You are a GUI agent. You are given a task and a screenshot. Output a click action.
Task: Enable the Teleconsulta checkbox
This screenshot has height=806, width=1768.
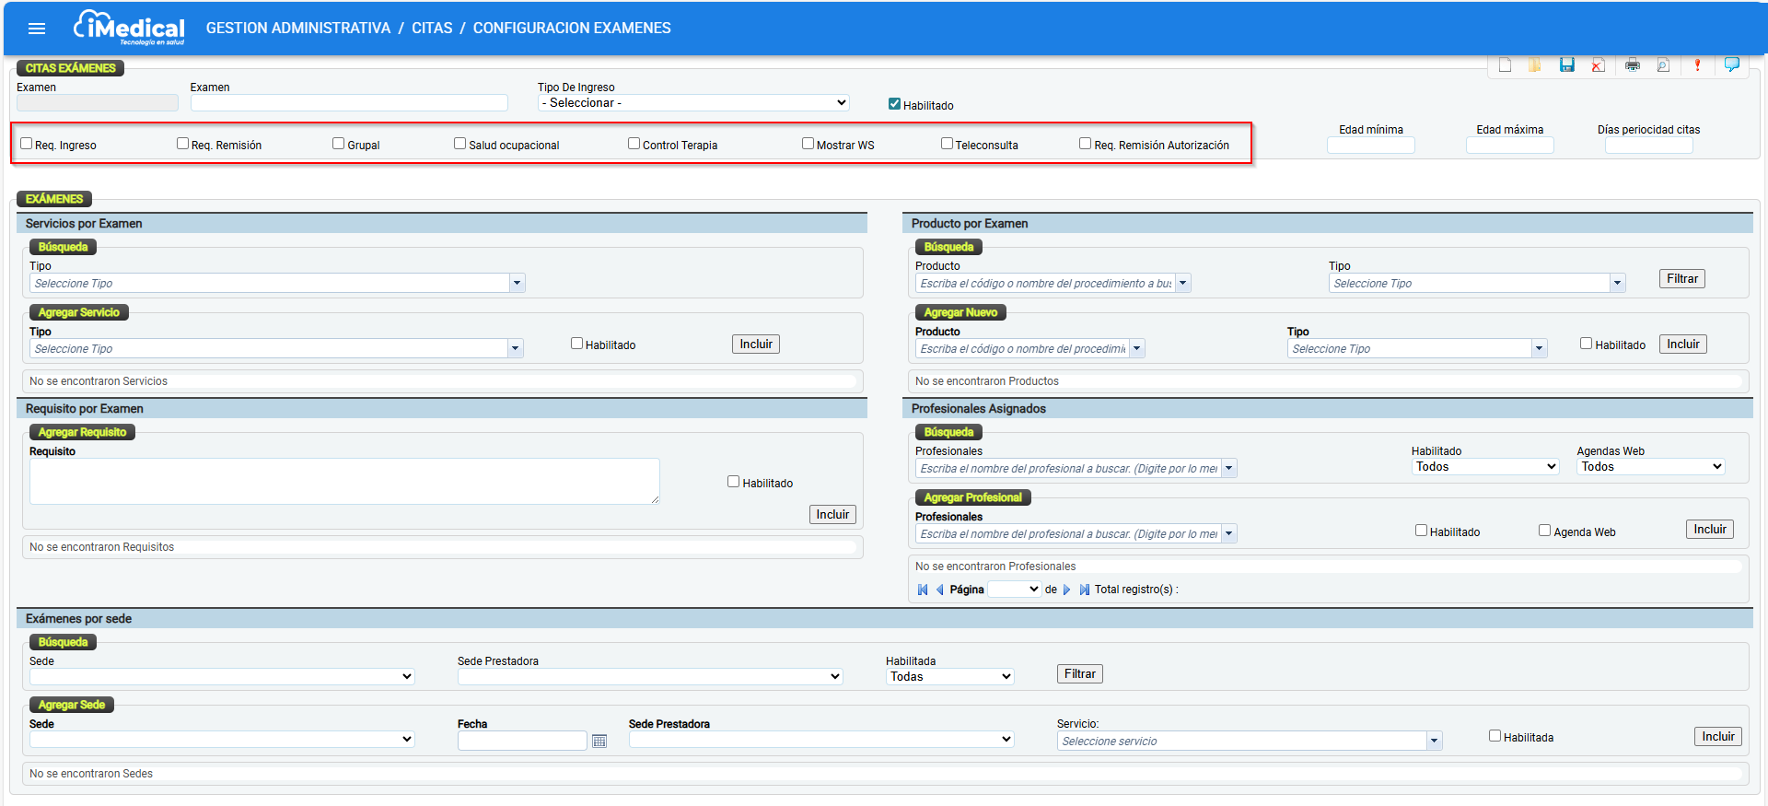[947, 144]
